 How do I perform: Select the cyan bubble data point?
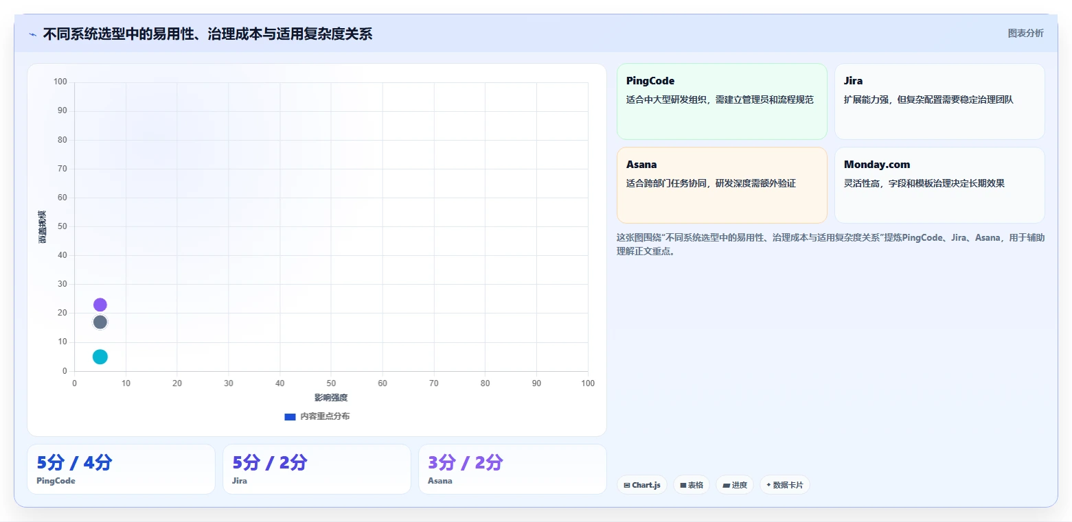(x=100, y=357)
